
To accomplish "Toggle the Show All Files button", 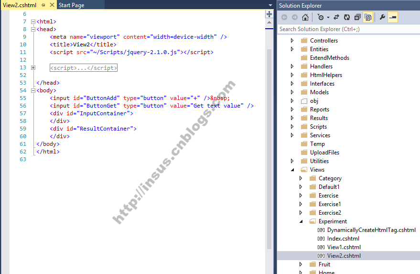I will (368, 17).
